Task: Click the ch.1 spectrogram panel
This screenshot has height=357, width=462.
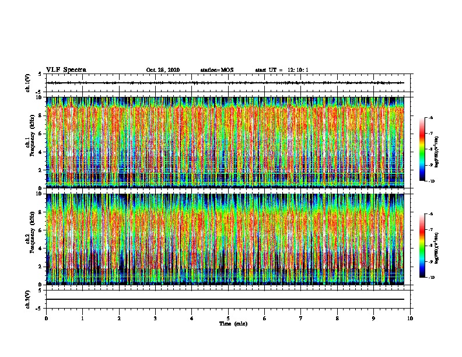Action: pyautogui.click(x=225, y=142)
